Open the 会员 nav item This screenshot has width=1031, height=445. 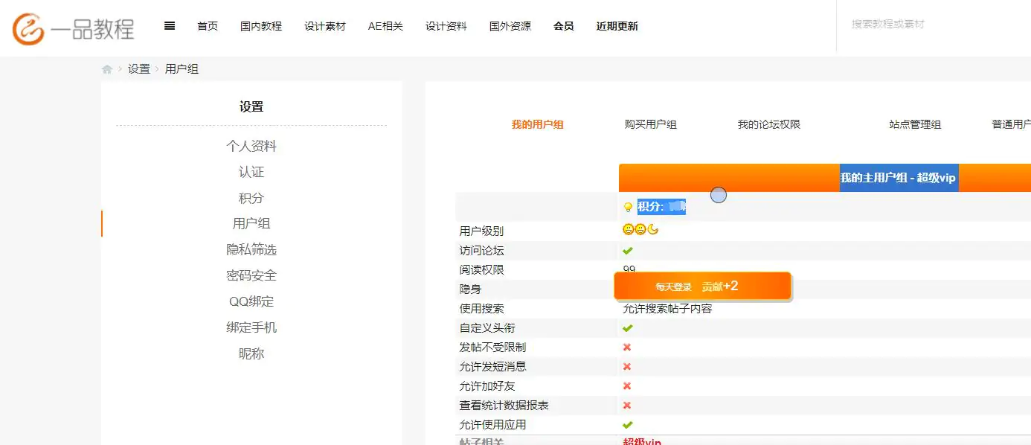(564, 26)
